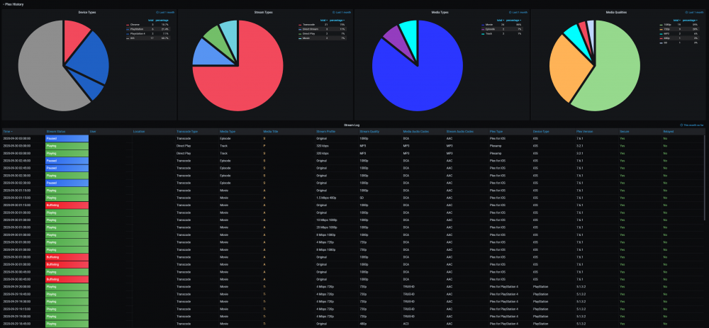Collapse the Plex History row
This screenshot has height=328, width=709.
coord(13,4)
